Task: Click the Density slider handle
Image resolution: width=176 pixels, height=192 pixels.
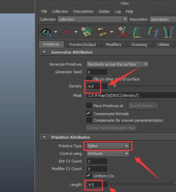Action: pyautogui.click(x=114, y=86)
